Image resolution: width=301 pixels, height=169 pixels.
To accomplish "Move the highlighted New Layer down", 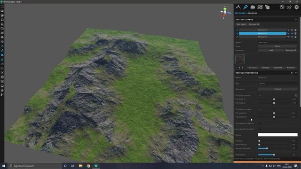I will [288, 33].
